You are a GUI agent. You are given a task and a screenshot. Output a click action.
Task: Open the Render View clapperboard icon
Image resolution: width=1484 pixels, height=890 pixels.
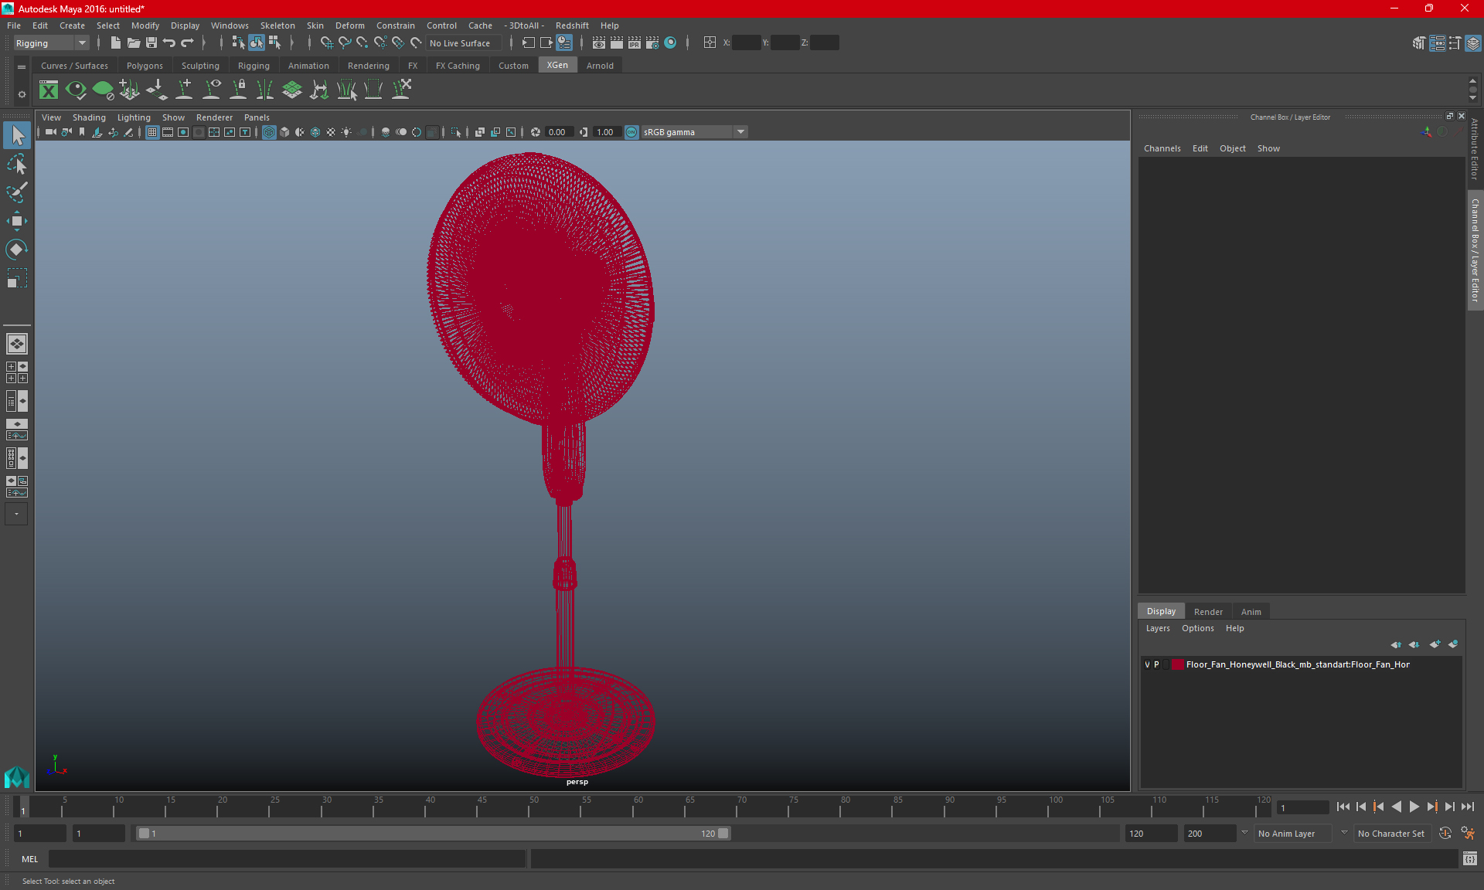click(599, 43)
